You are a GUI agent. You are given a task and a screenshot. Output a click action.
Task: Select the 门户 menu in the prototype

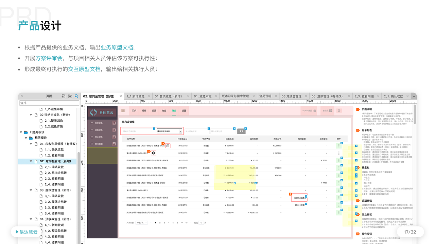[x=134, y=110]
